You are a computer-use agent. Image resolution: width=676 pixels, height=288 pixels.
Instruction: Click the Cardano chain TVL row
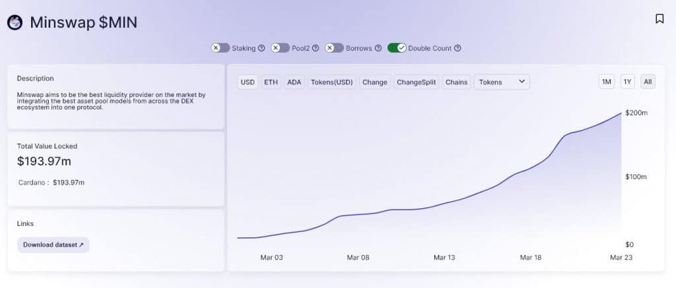(x=51, y=183)
